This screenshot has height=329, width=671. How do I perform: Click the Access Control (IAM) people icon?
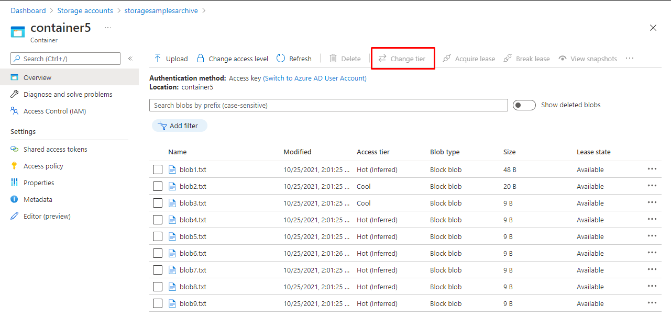[x=15, y=111]
